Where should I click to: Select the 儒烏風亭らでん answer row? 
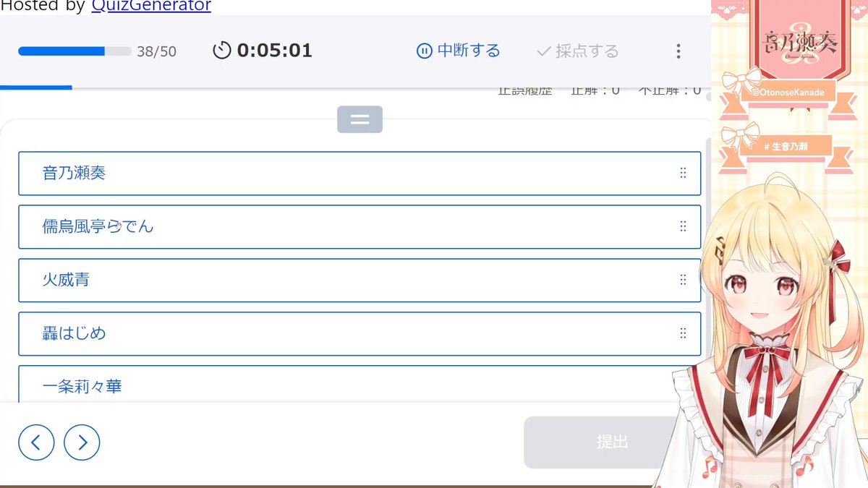(359, 227)
